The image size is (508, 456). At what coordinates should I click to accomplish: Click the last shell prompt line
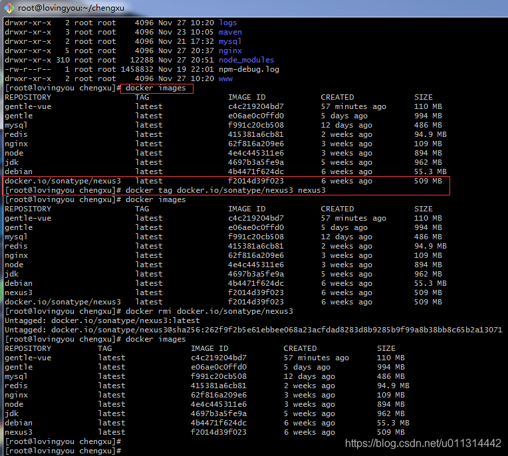click(63, 451)
